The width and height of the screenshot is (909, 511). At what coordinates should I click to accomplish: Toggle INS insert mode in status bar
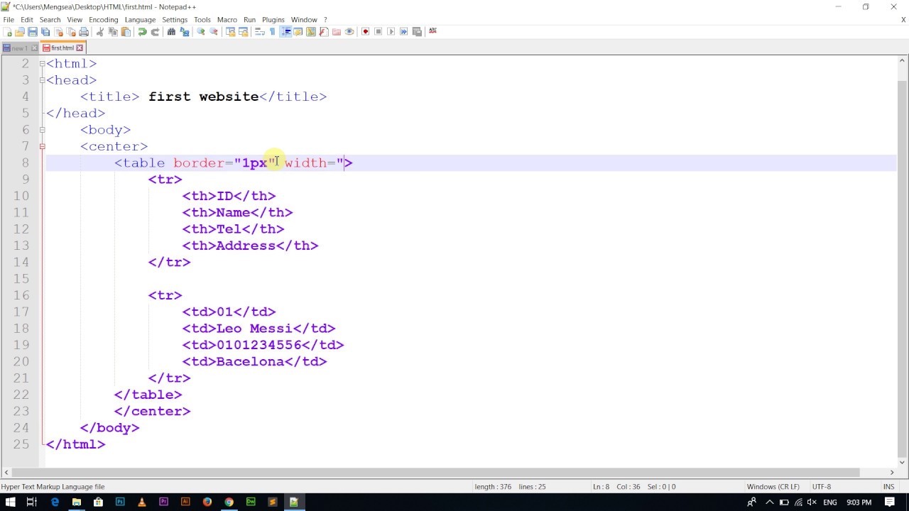[x=888, y=487]
